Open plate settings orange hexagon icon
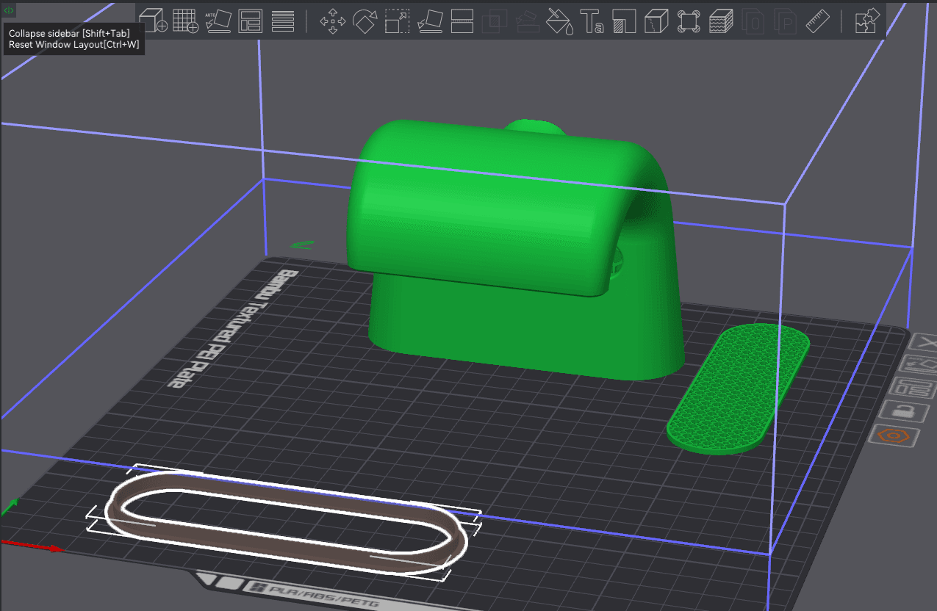 [894, 434]
